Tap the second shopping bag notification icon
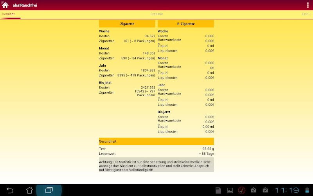The image size is (313, 196). pyautogui.click(x=265, y=190)
